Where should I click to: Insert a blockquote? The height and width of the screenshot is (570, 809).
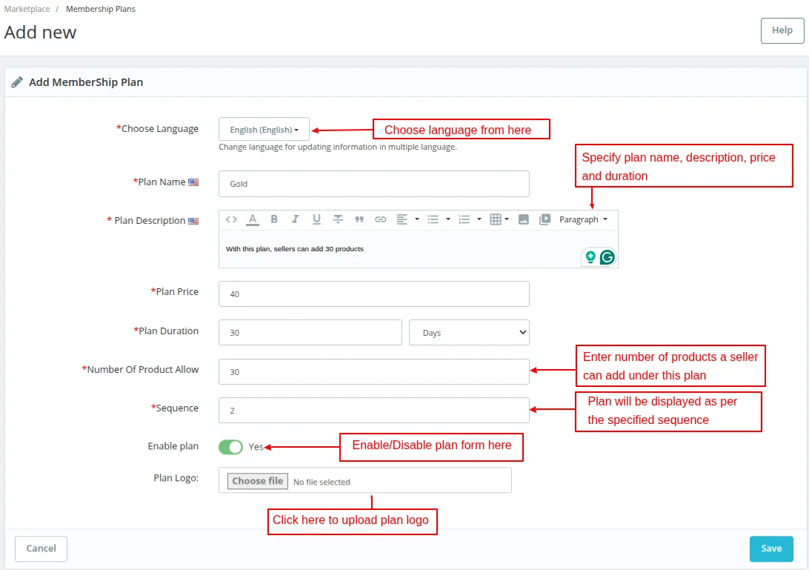(x=359, y=219)
